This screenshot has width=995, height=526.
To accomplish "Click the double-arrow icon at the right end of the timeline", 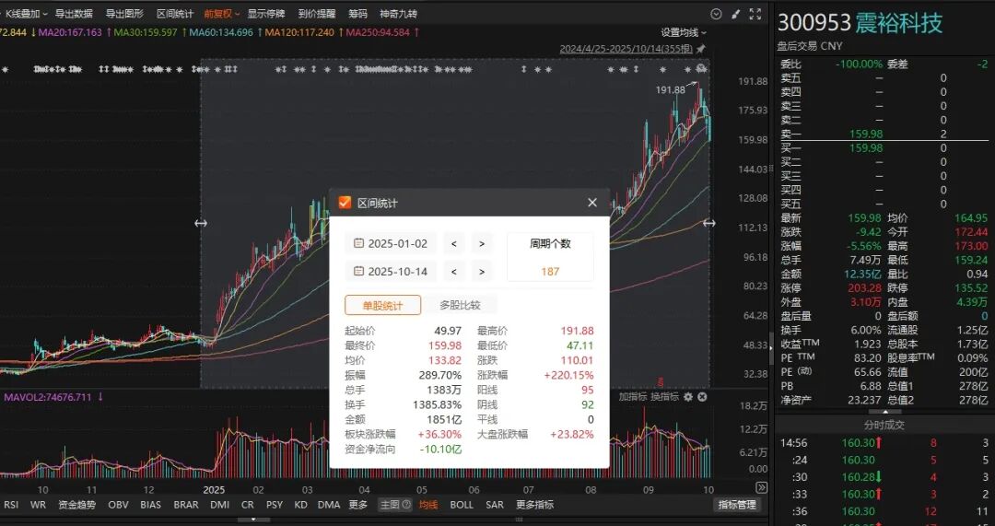I will 762,487.
